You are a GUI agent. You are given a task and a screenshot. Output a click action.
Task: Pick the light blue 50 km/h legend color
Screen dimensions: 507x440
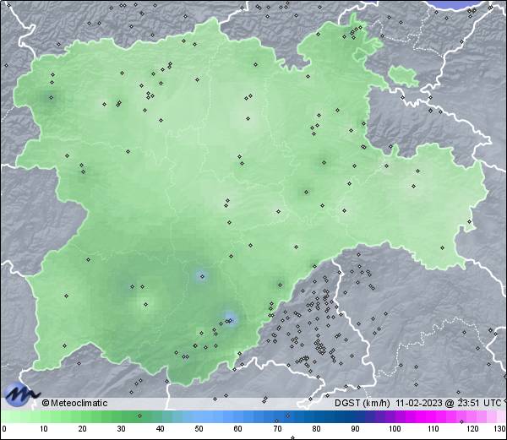point(199,416)
